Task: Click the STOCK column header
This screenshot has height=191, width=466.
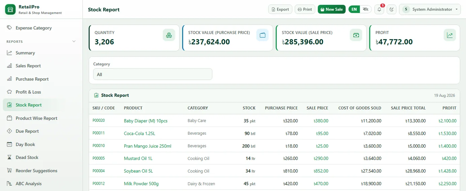Action: click(x=249, y=108)
